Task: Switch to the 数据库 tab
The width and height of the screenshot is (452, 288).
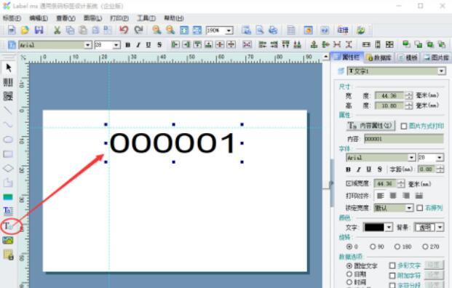Action: 378,57
